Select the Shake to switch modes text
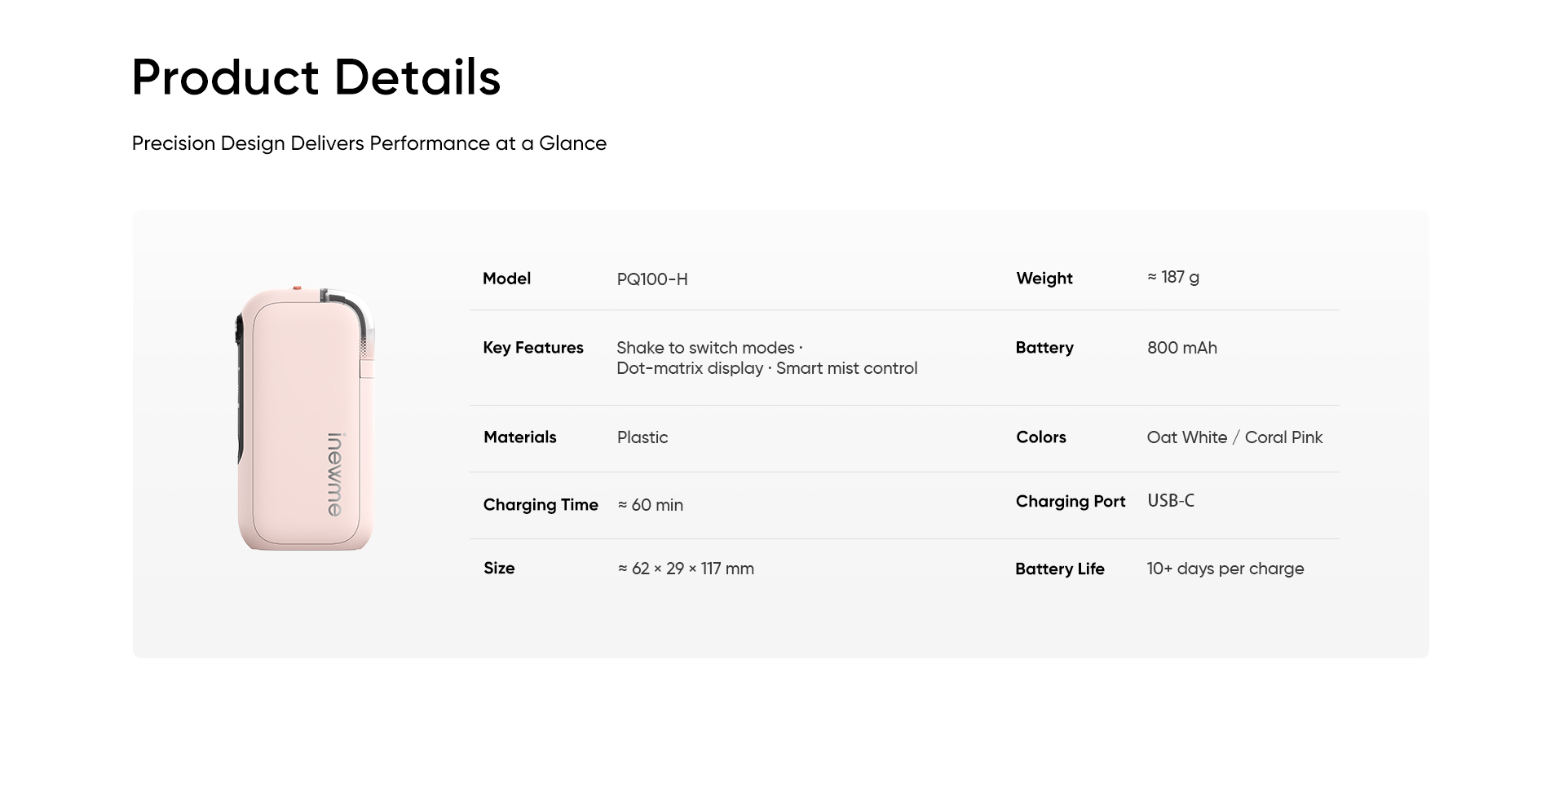 click(705, 348)
